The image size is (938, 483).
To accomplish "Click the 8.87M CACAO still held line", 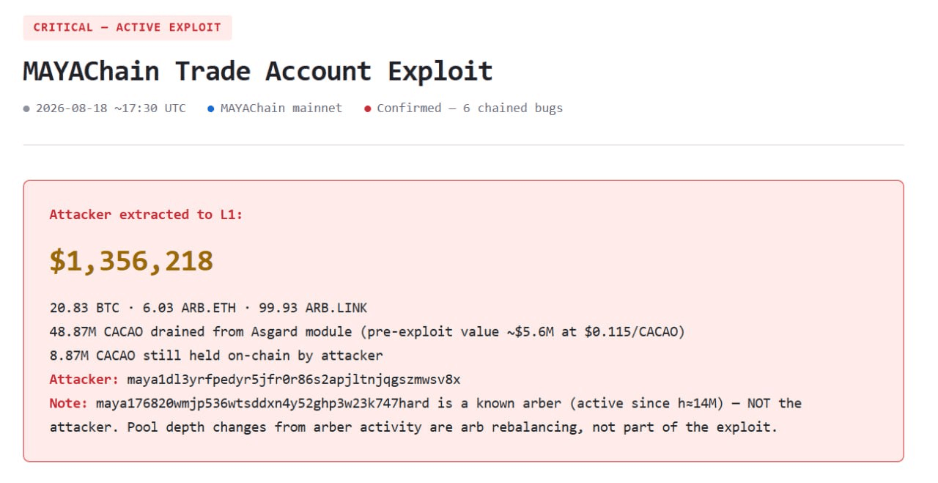I will tap(216, 355).
